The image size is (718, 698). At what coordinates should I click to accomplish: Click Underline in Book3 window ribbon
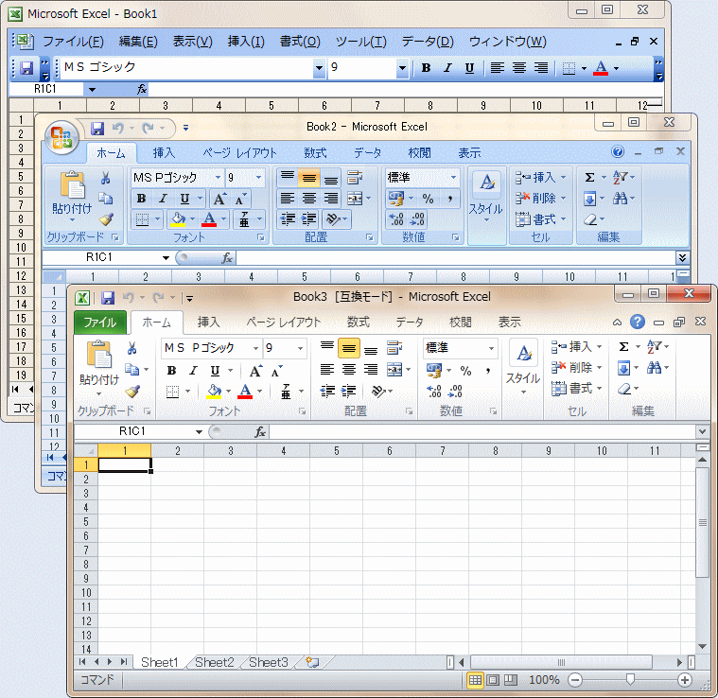click(215, 370)
